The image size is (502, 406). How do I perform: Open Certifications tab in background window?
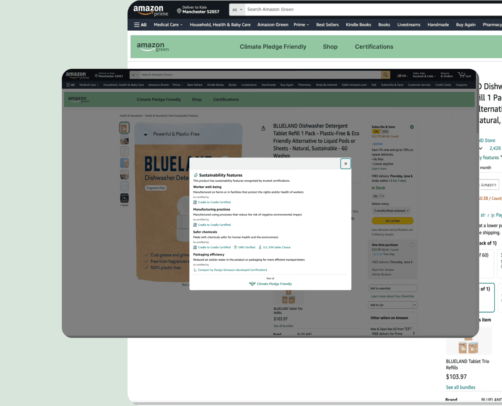374,47
